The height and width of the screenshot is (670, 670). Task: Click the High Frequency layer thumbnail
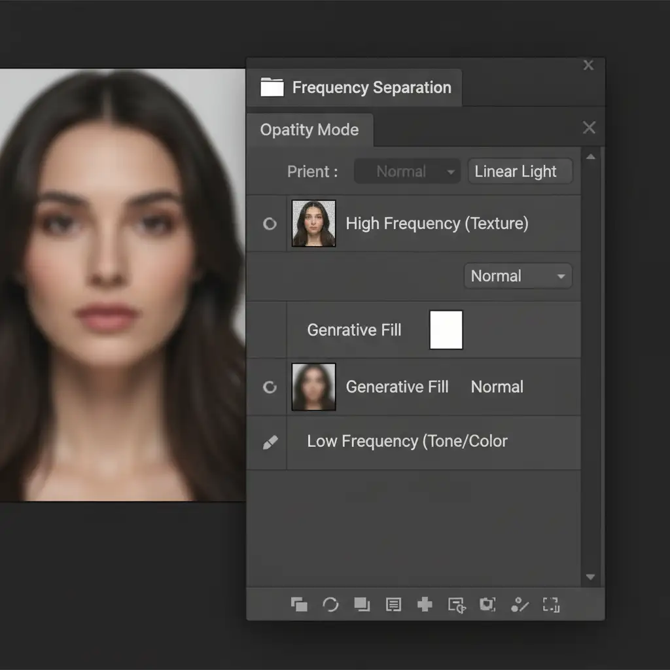[x=313, y=224]
